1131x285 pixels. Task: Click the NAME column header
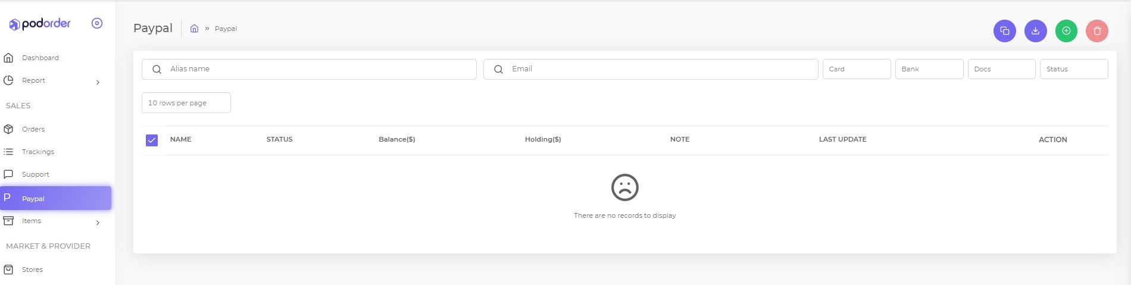(x=181, y=139)
